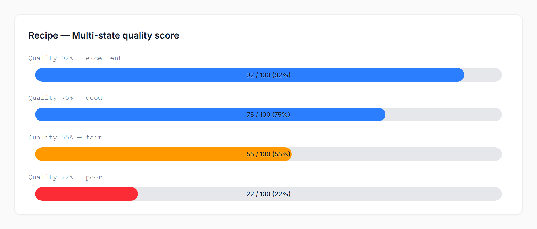Select the "Quality 55%" label text
Viewport: 537px width, 229px height.
pos(51,137)
